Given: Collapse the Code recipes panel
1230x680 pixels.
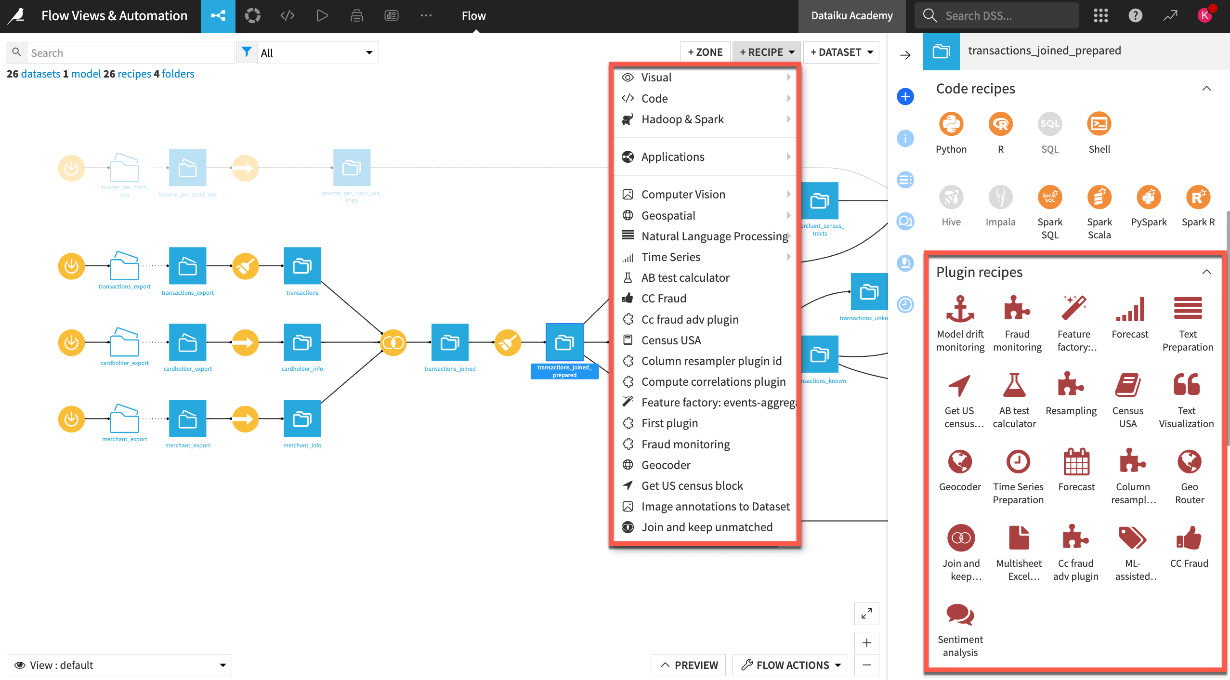Looking at the screenshot, I should click(1206, 87).
